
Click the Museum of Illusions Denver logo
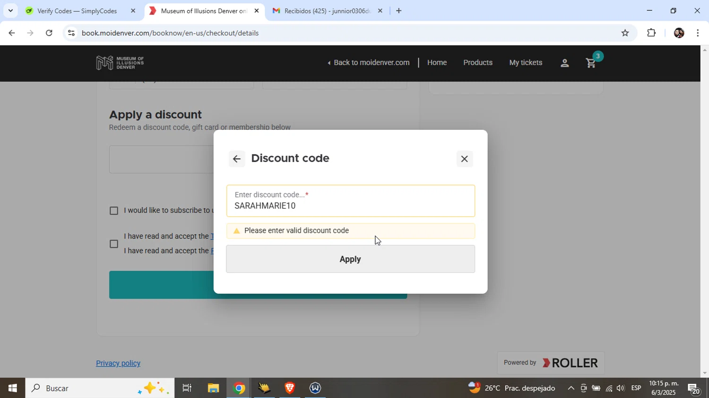coord(120,63)
